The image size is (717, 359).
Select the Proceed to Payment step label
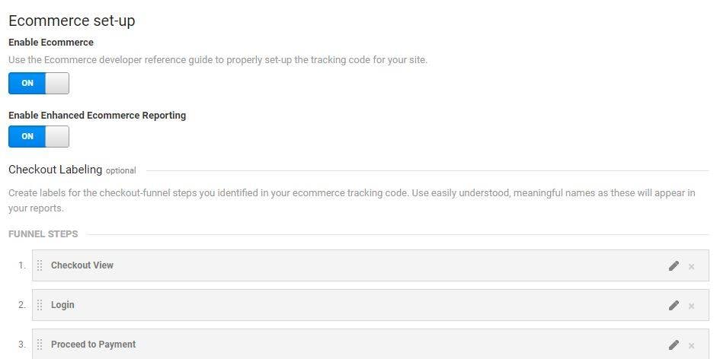[x=93, y=345]
